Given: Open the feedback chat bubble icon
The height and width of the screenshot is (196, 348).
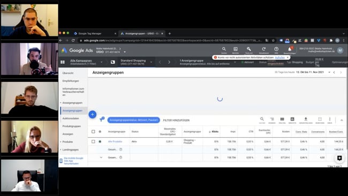Looking at the screenshot, I should click(x=339, y=158).
